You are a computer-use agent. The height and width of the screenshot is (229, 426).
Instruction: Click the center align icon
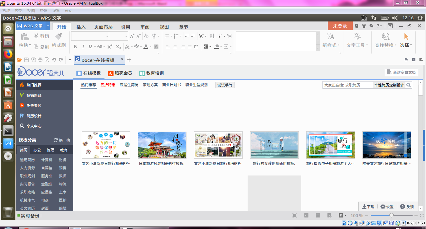(x=175, y=47)
